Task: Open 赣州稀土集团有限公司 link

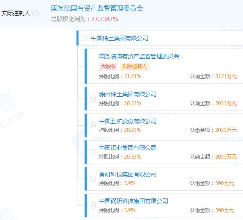Action: click(128, 94)
